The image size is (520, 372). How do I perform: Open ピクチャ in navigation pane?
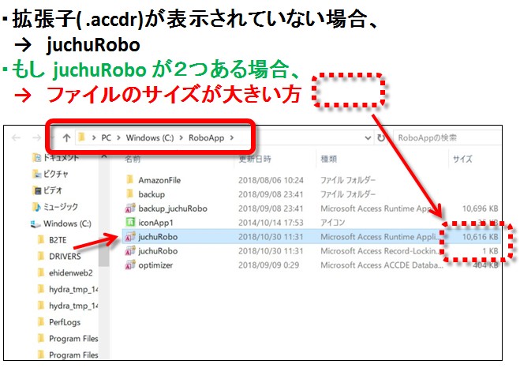pos(56,174)
